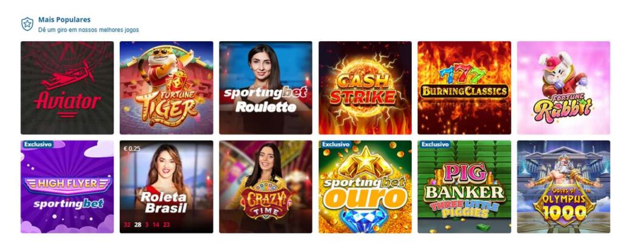Open the High Flyer Sportingbet game
623x245 pixels.
pos(67,187)
